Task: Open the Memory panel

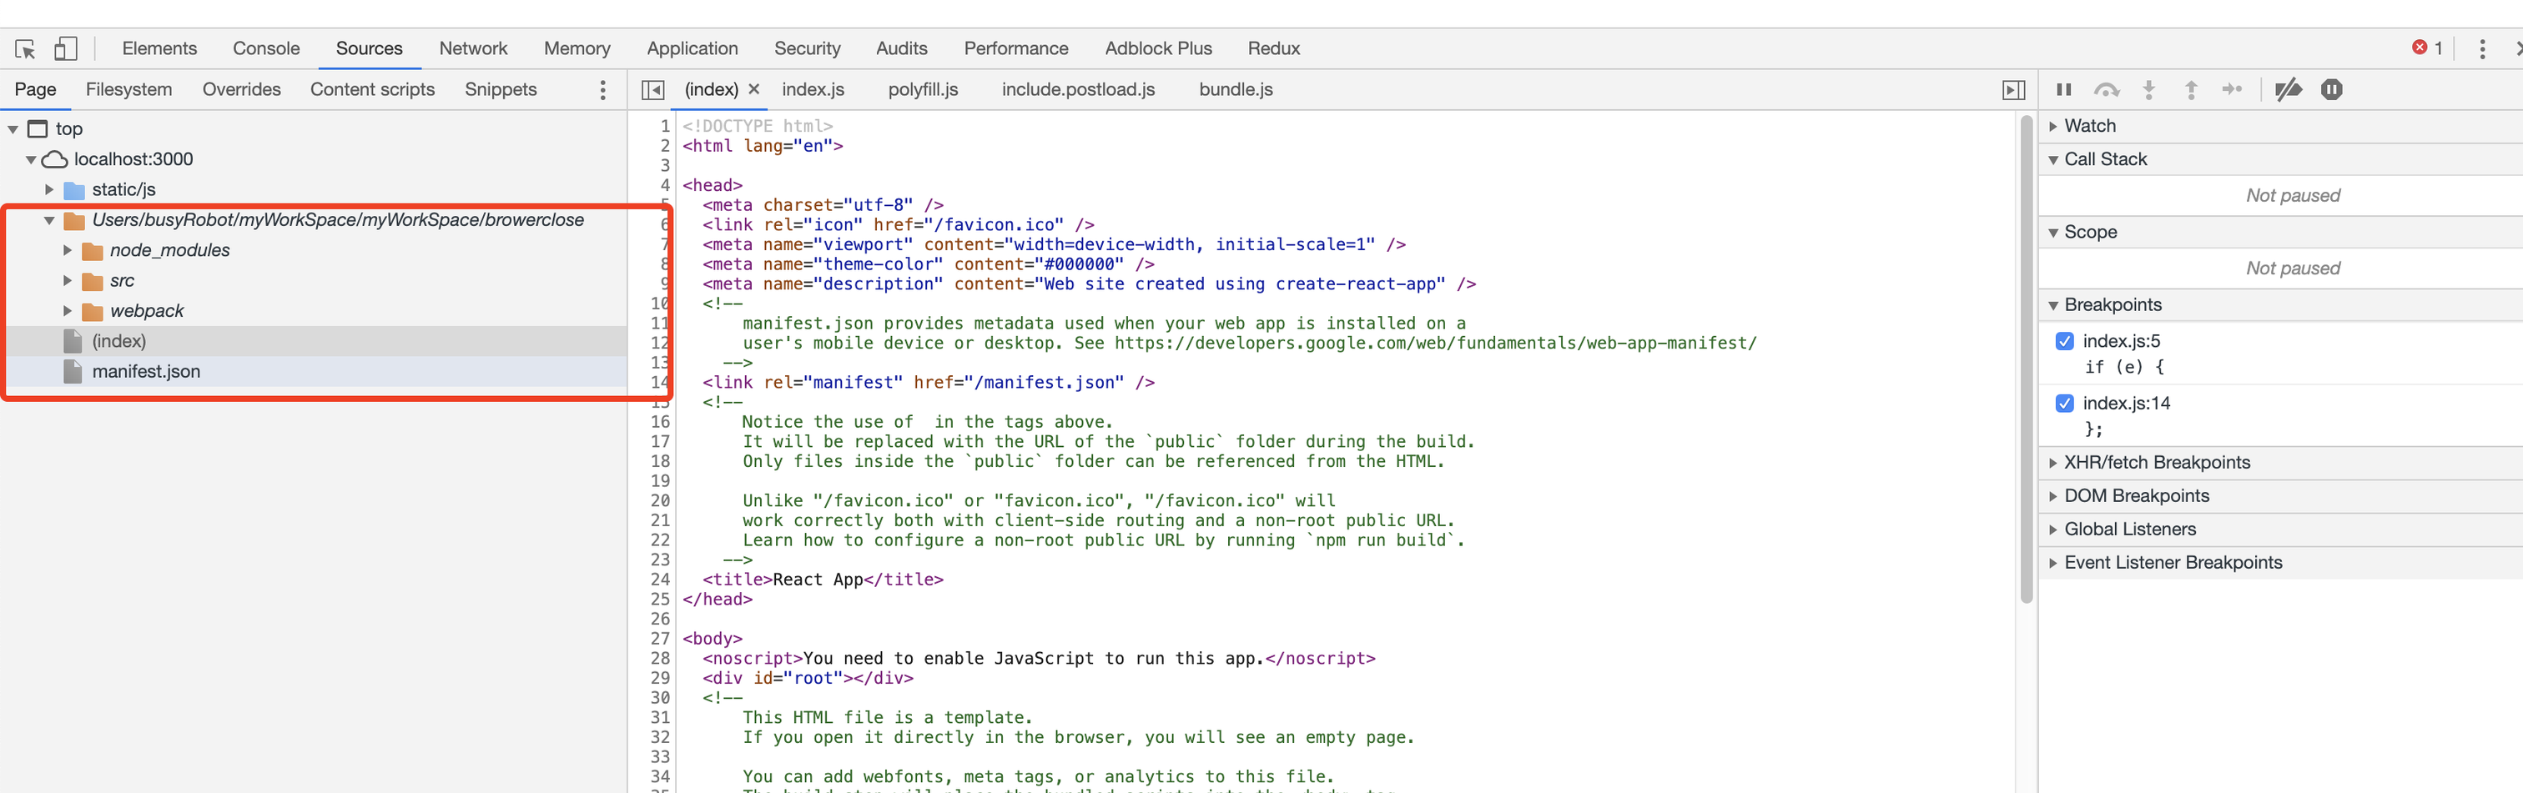Action: click(577, 48)
